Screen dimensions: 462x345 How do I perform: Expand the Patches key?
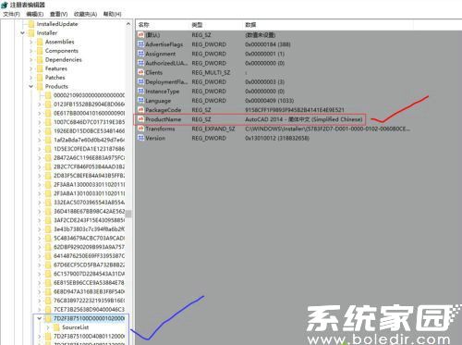coord(31,78)
